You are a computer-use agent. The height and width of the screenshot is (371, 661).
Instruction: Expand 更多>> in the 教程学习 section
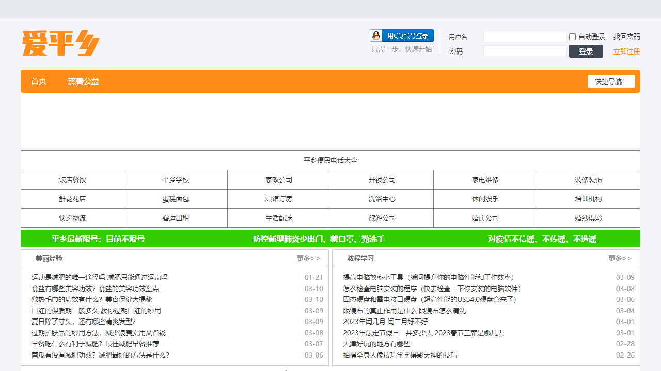[x=620, y=258]
